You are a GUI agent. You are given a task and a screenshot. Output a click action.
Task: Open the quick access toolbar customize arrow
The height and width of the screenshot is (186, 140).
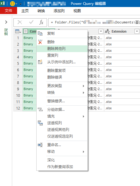(20, 4)
